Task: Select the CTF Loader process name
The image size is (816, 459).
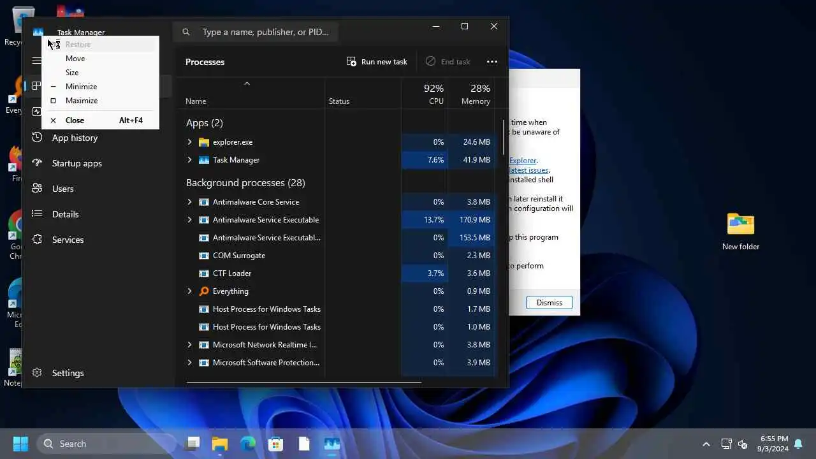Action: pos(232,273)
